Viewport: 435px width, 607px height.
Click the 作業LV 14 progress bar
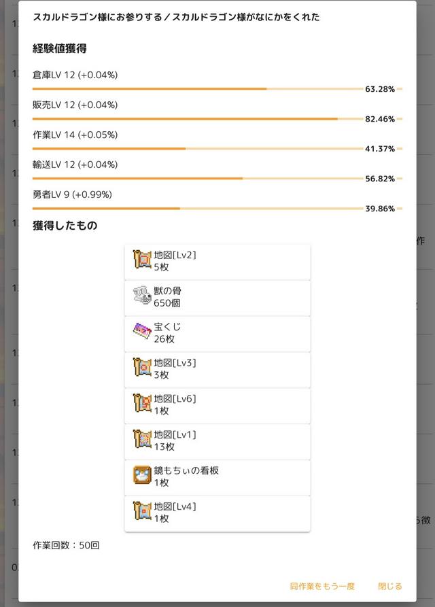[x=197, y=149]
